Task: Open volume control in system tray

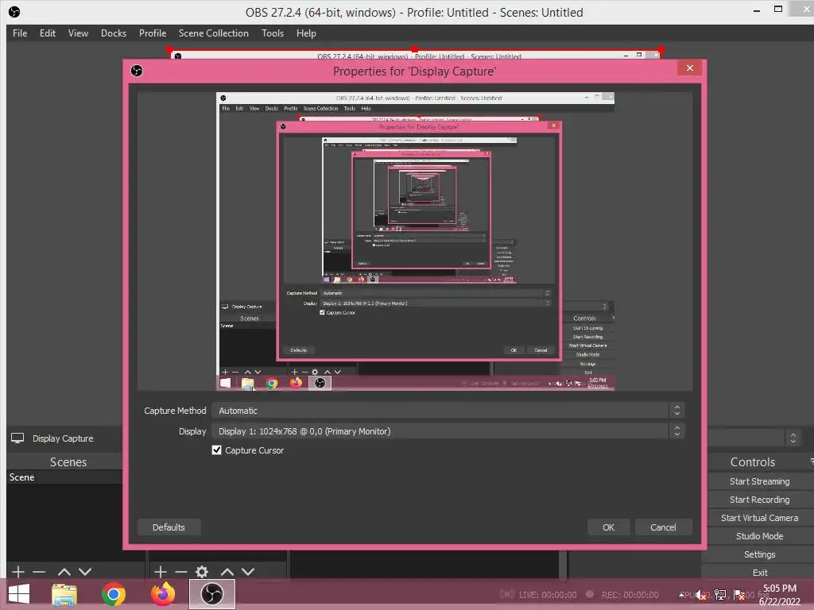Action: [701, 595]
